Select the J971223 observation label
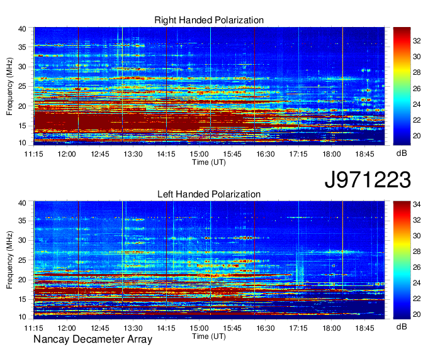 tap(368, 180)
